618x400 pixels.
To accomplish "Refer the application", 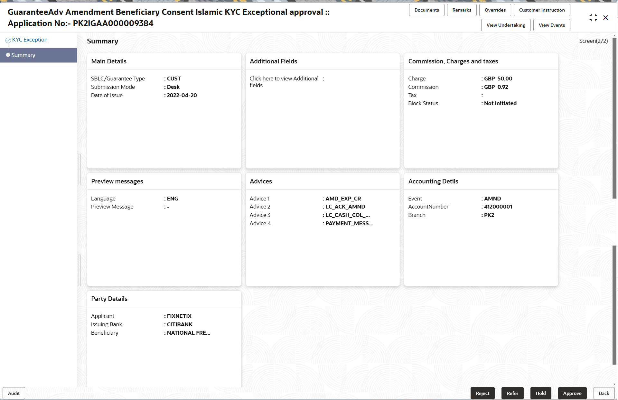I will tap(512, 393).
